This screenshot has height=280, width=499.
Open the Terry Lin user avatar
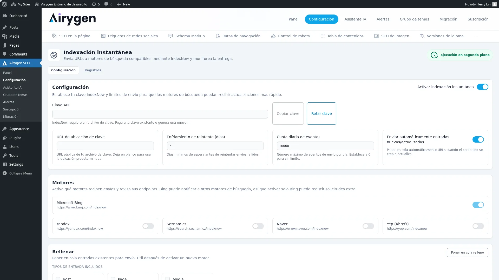pyautogui.click(x=494, y=4)
